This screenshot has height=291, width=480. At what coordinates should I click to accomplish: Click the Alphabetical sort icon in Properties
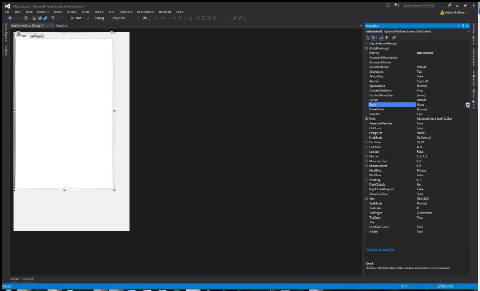pyautogui.click(x=374, y=37)
